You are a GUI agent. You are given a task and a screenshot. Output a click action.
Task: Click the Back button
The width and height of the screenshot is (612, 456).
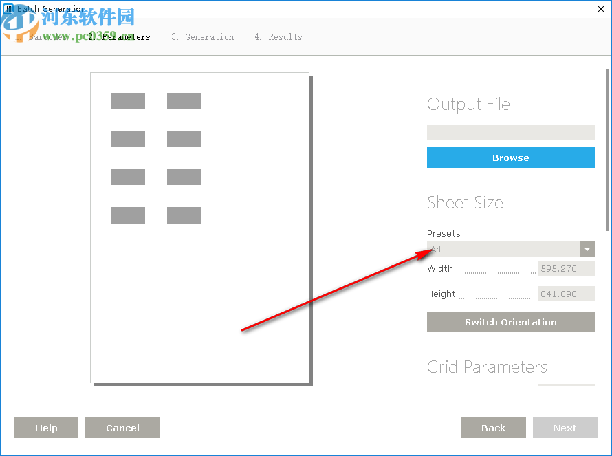coord(493,428)
